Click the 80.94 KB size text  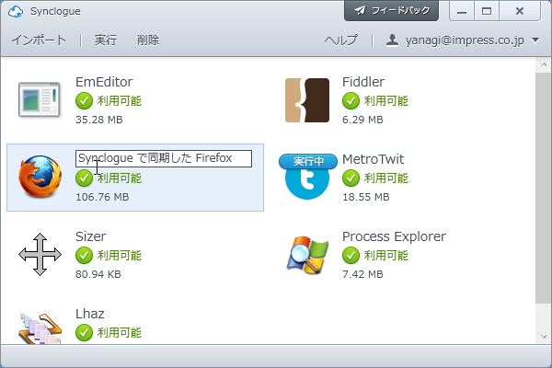click(98, 274)
